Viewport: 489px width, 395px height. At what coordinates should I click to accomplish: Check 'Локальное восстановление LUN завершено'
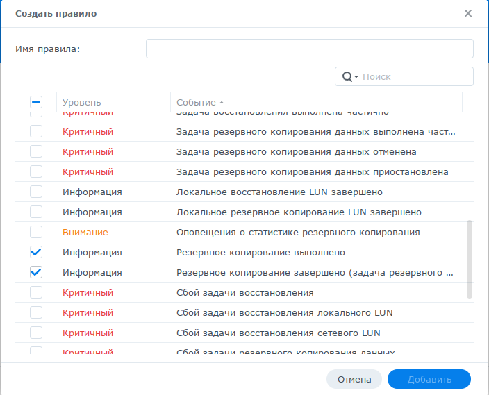[36, 192]
